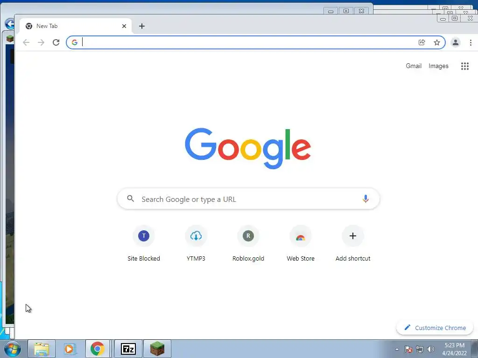
Task: Show hidden tray icons arrow
Action: tap(397, 349)
